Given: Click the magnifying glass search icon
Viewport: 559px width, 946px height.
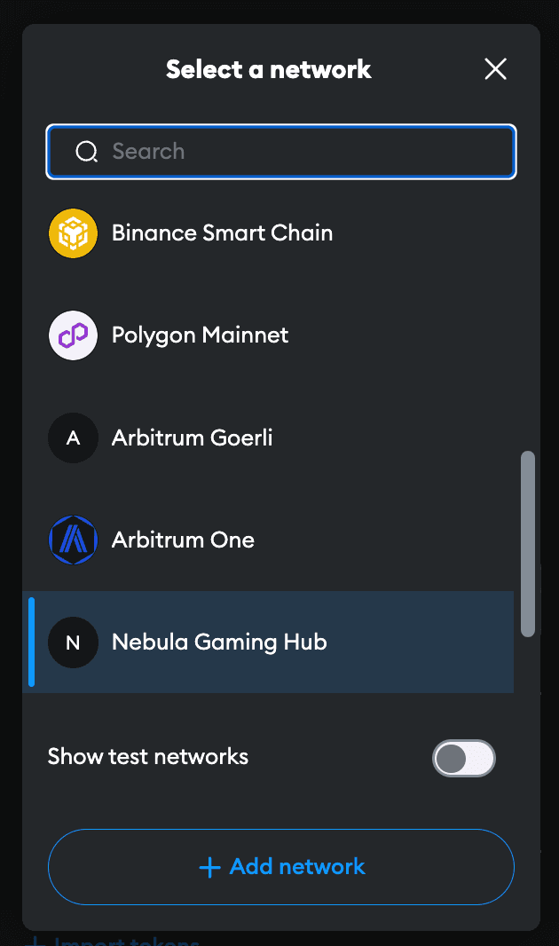Looking at the screenshot, I should pyautogui.click(x=86, y=152).
